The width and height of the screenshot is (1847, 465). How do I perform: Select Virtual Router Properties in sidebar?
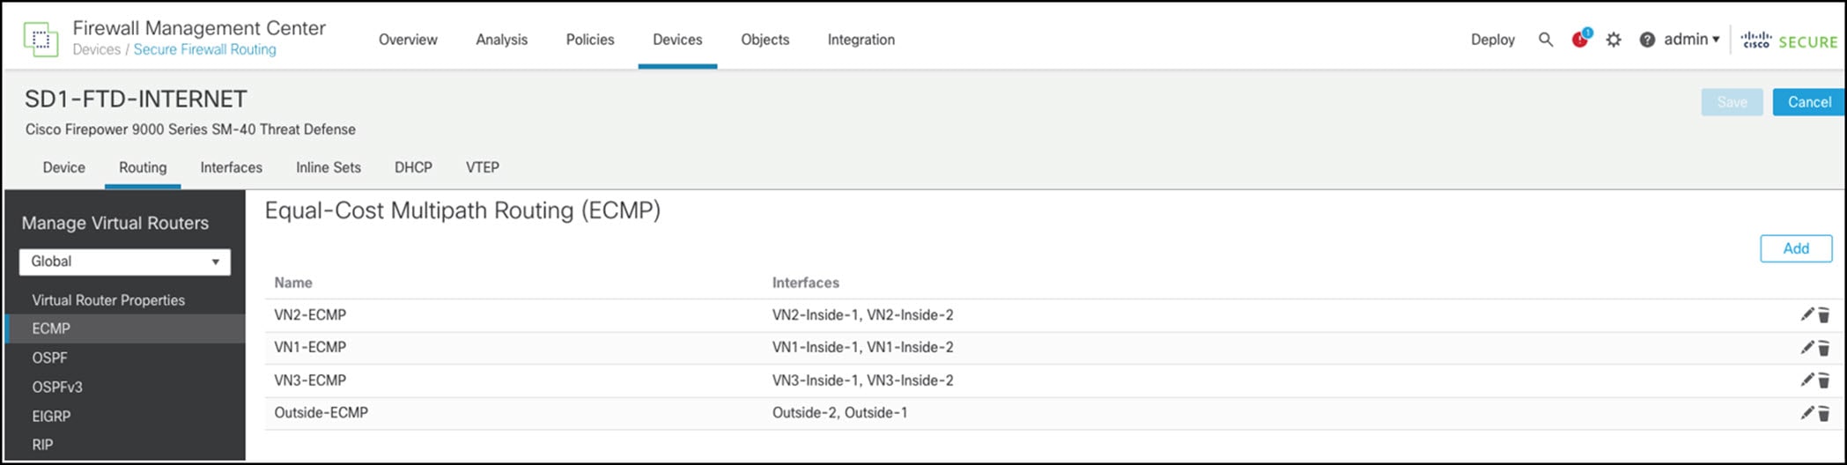click(108, 300)
